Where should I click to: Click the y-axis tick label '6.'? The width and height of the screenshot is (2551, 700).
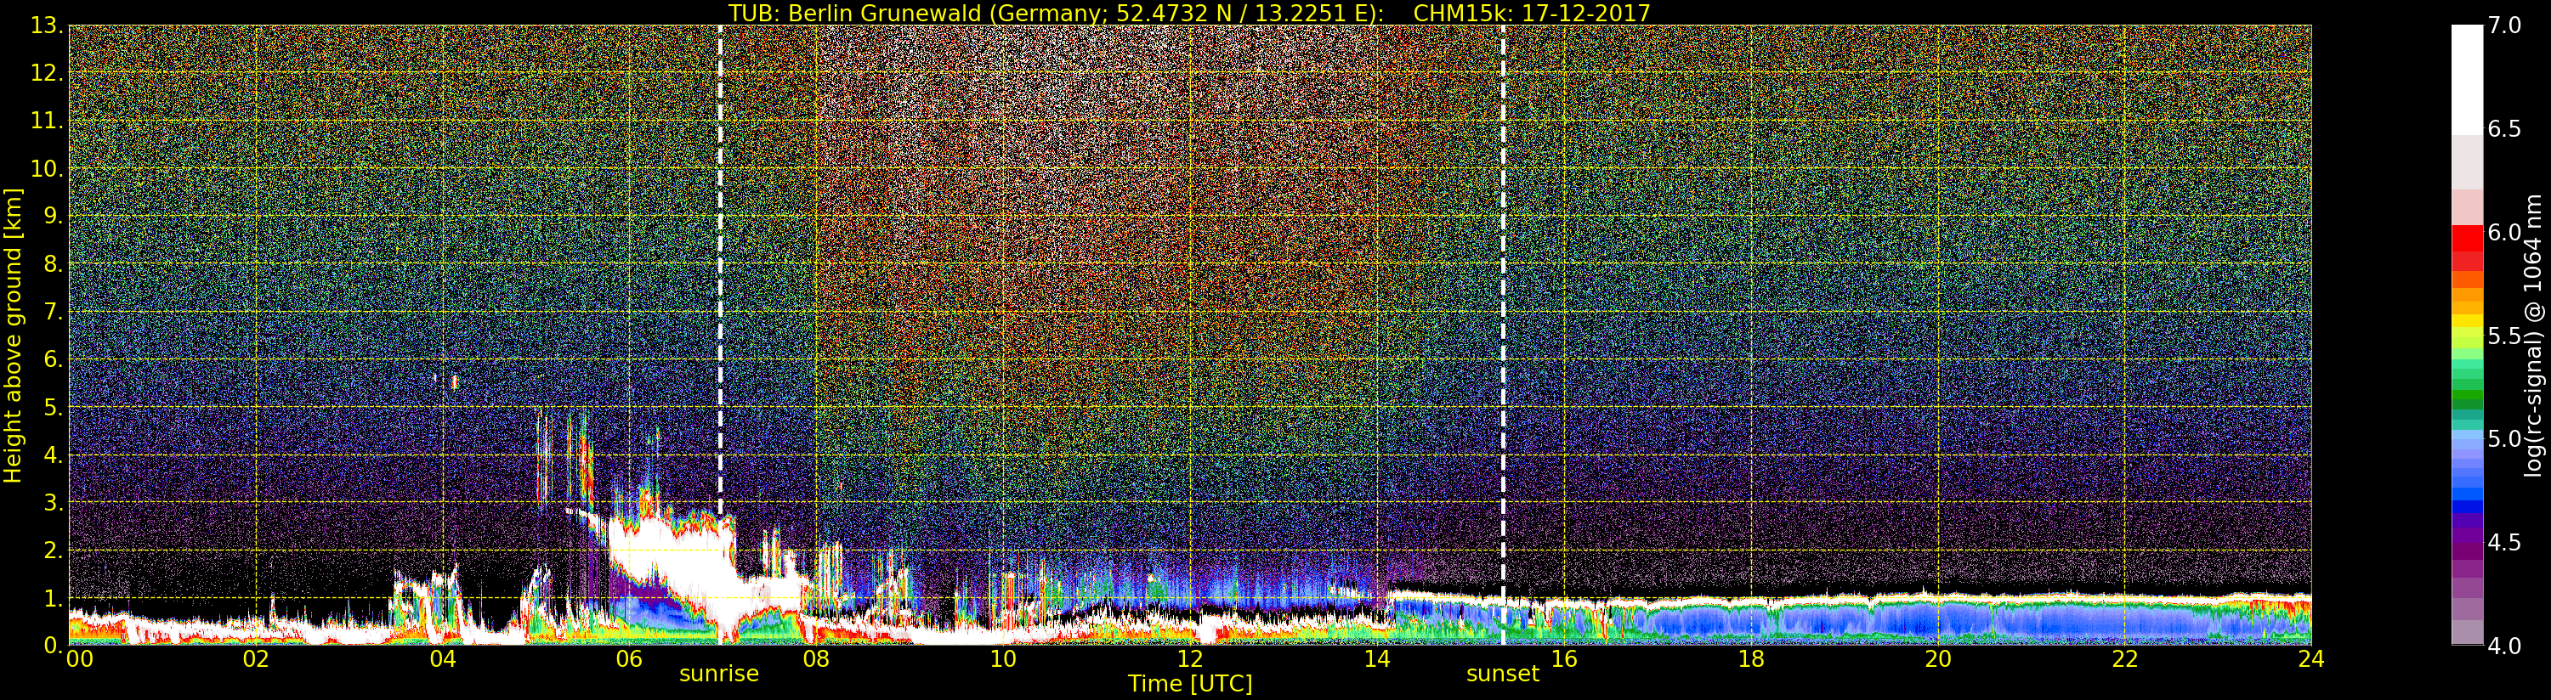pyautogui.click(x=53, y=359)
